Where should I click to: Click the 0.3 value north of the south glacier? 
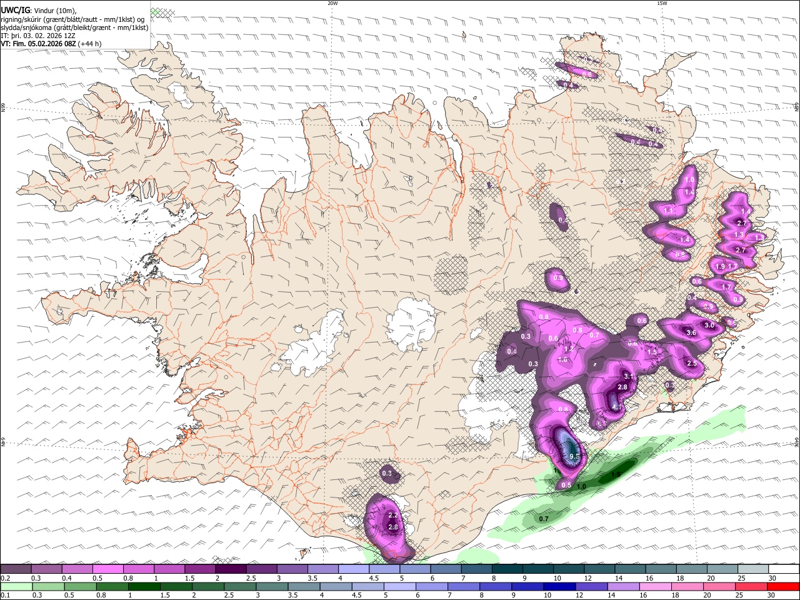(x=387, y=474)
